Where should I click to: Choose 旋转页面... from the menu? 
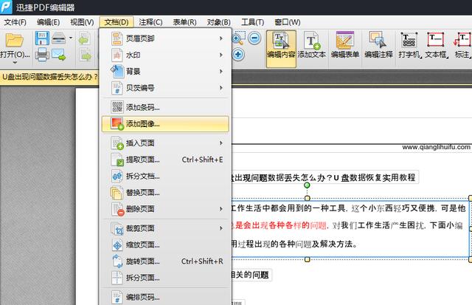165,261
